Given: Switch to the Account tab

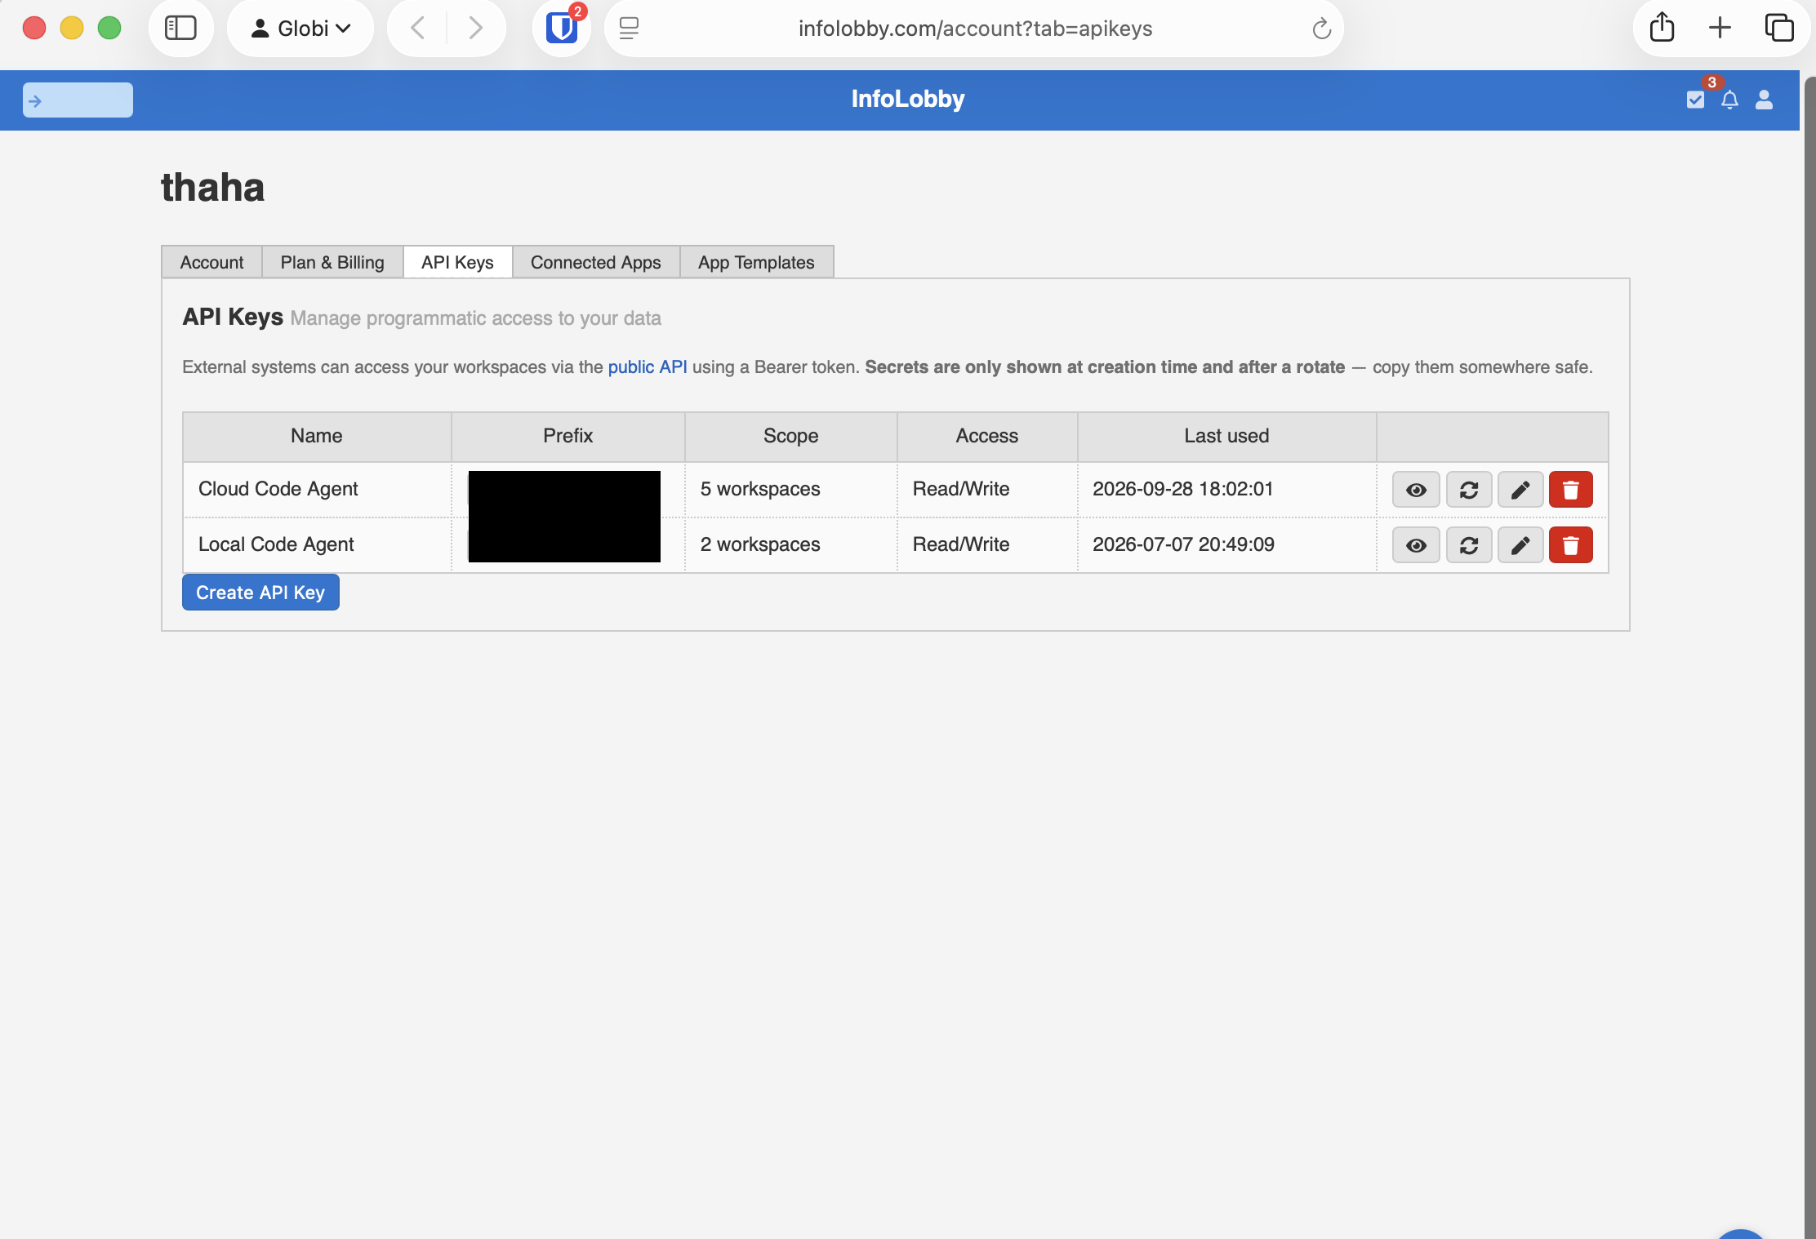Looking at the screenshot, I should point(211,262).
